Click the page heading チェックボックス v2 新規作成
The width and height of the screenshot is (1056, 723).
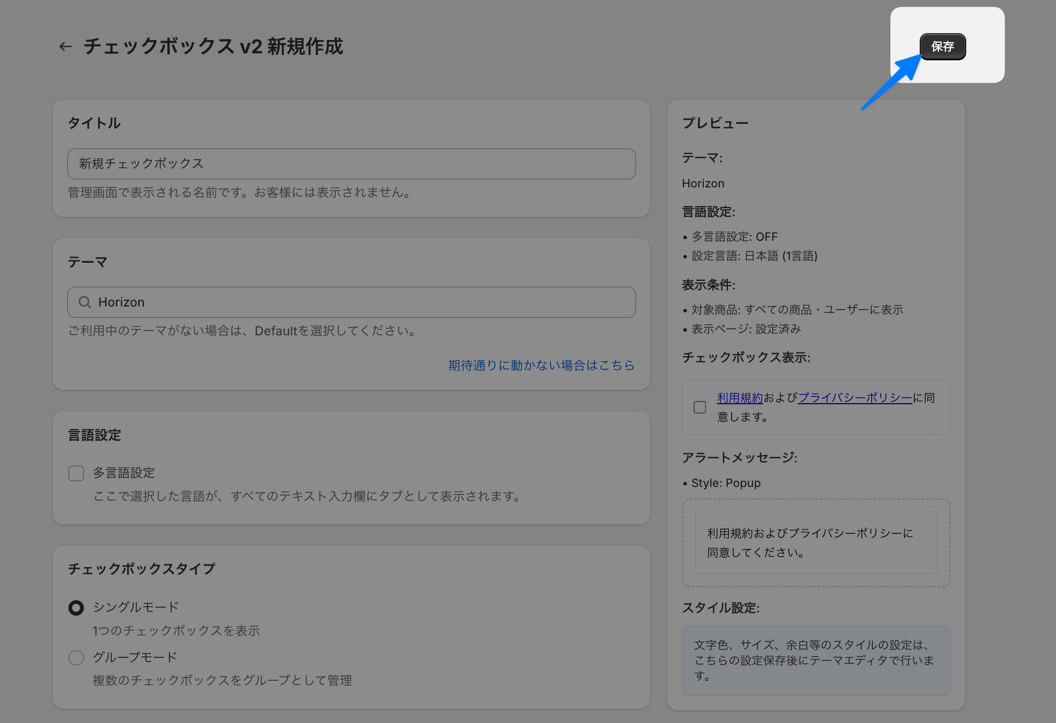pos(213,46)
